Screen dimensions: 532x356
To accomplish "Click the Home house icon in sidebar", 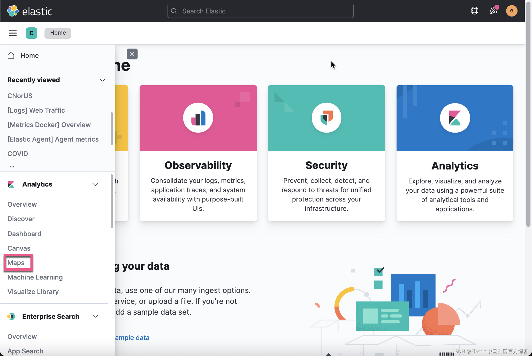I will coord(11,56).
